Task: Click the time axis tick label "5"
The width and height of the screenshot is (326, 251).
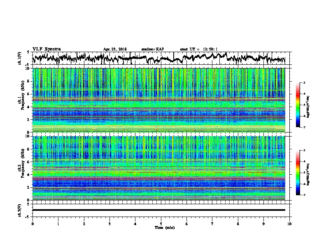Action: (x=161, y=224)
